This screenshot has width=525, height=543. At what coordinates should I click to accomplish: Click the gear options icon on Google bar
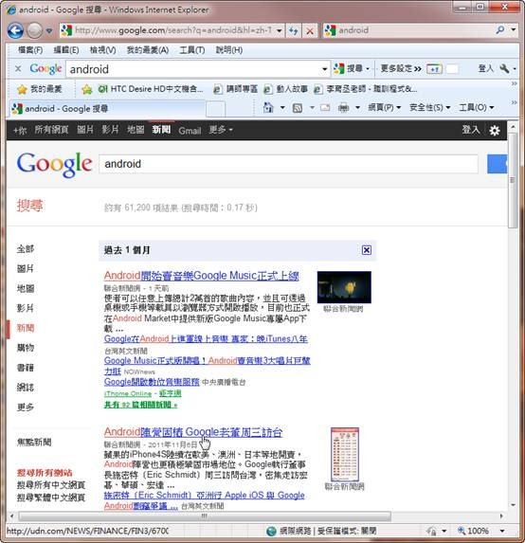click(495, 130)
